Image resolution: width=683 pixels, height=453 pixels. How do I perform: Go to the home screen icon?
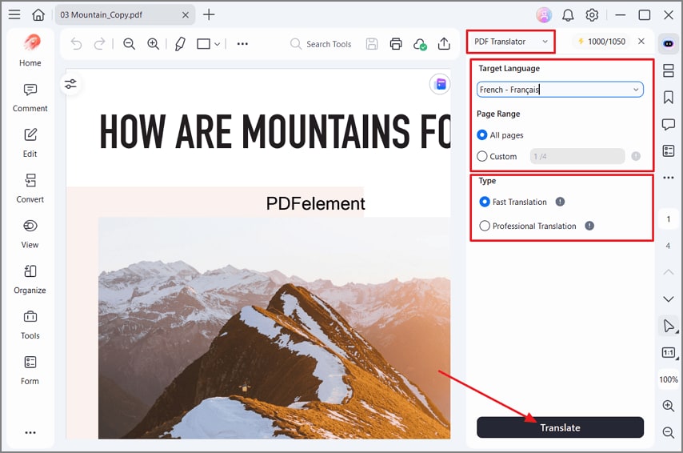pos(38,15)
